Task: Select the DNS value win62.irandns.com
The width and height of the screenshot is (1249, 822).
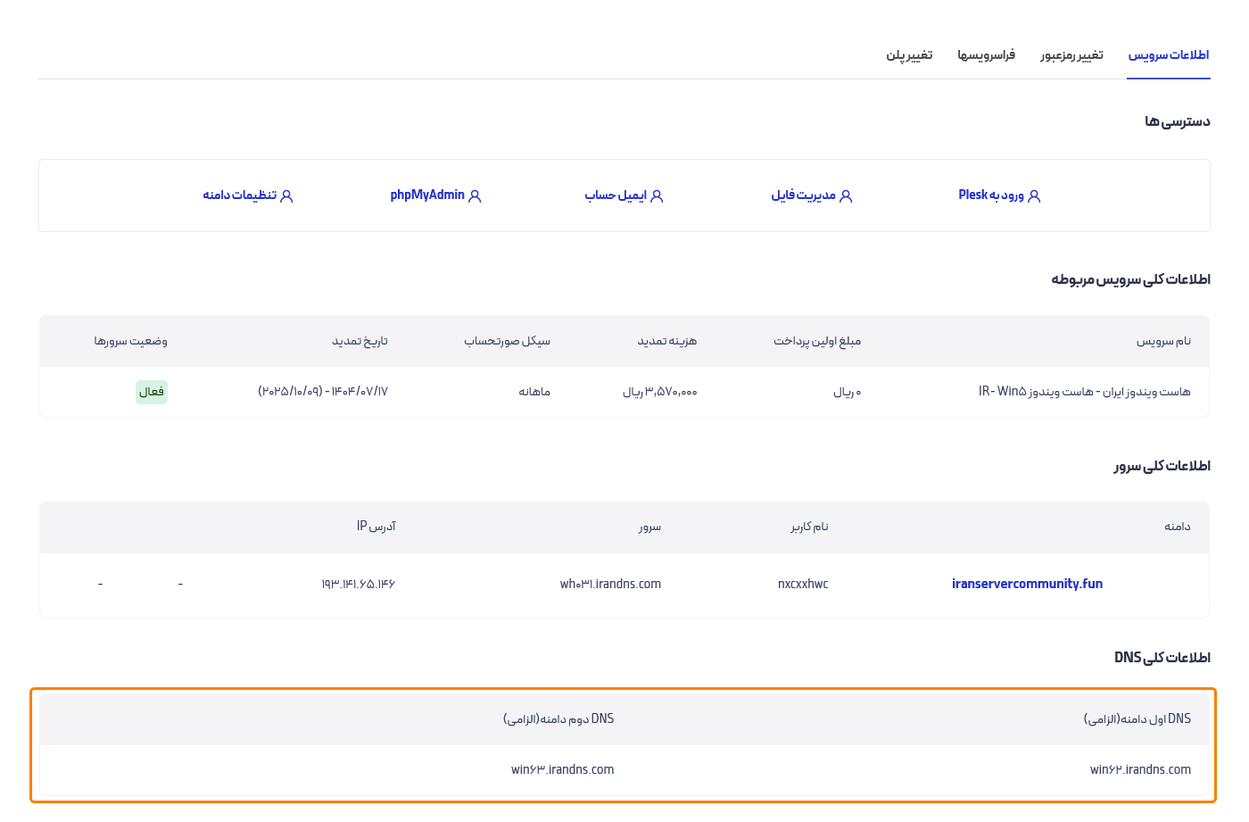Action: pos(1141,769)
